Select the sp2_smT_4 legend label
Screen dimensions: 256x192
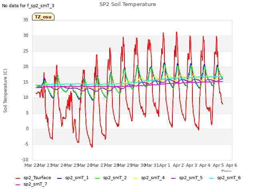(153, 178)
